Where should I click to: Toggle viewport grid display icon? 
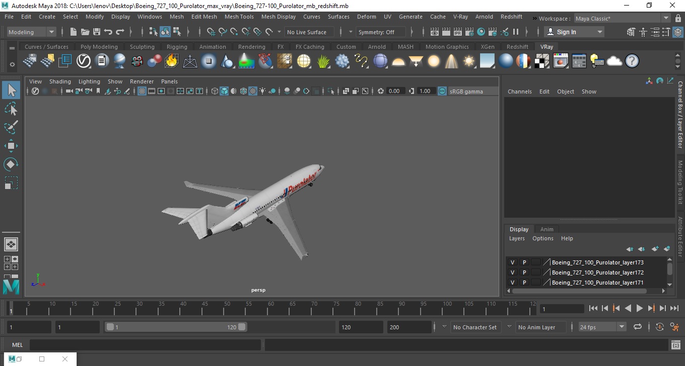click(142, 91)
